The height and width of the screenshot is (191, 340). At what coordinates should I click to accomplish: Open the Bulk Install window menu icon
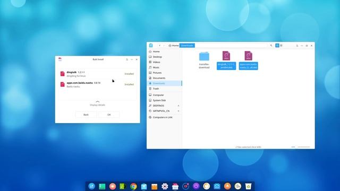click(127, 59)
